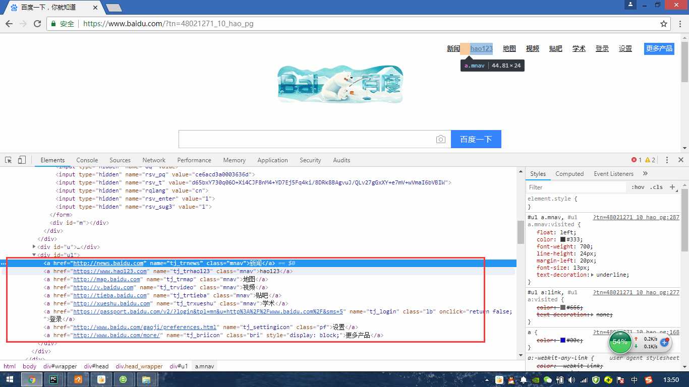Open the Event Listeners tab
Screen dimensions: 689x387
tap(613, 174)
